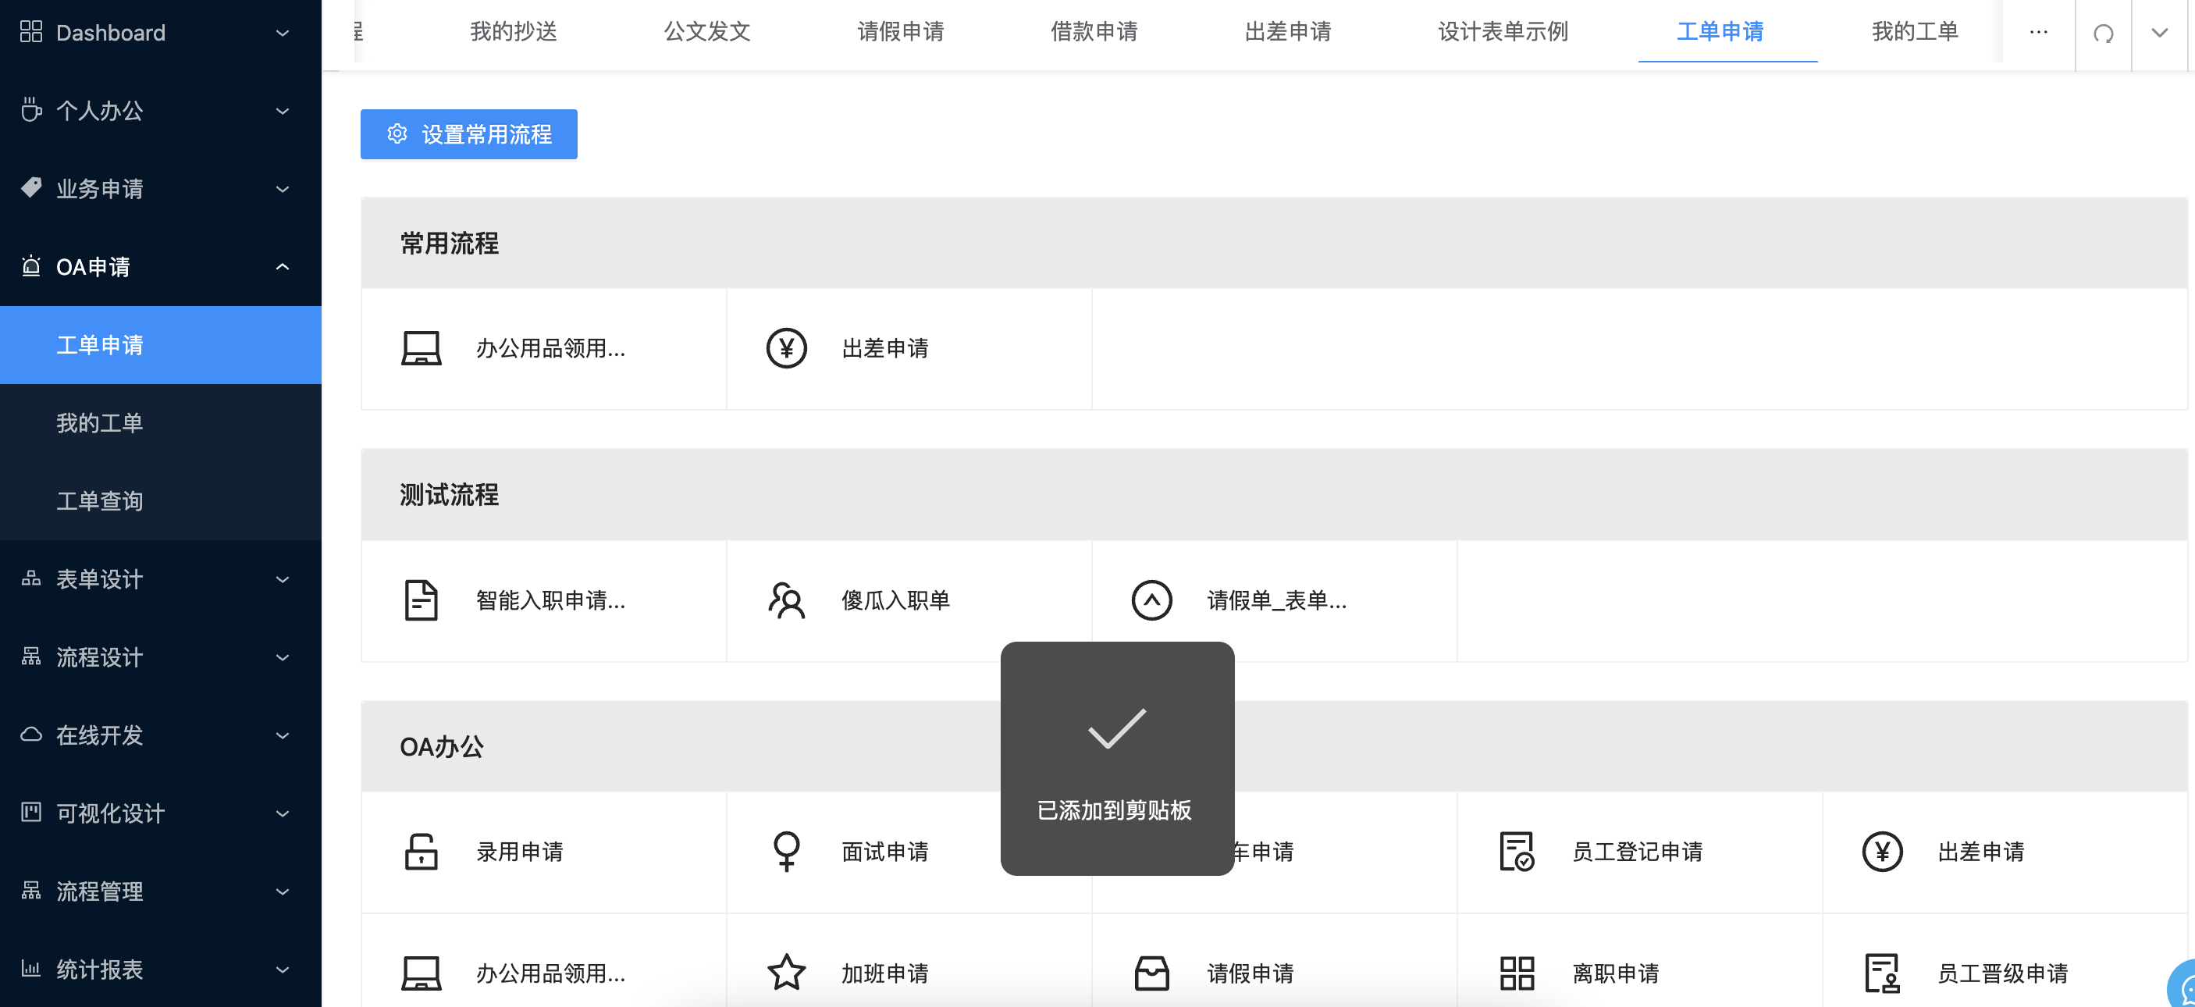The height and width of the screenshot is (1007, 2195).
Task: Click the 统计报表 chart icon
Action: click(x=30, y=969)
